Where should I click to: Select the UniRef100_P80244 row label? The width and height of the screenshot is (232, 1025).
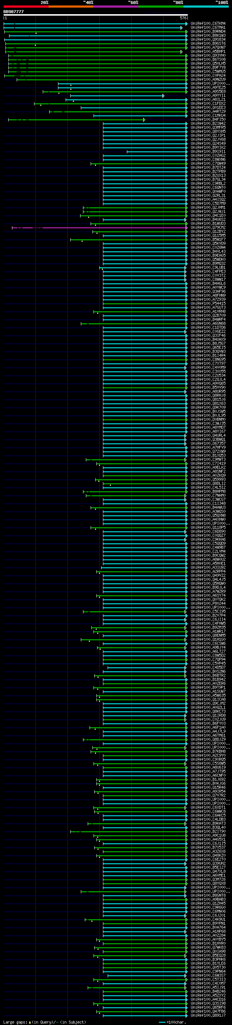[208, 603]
